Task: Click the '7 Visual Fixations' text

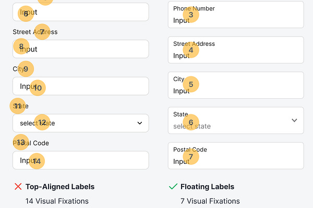Action: tap(210, 201)
